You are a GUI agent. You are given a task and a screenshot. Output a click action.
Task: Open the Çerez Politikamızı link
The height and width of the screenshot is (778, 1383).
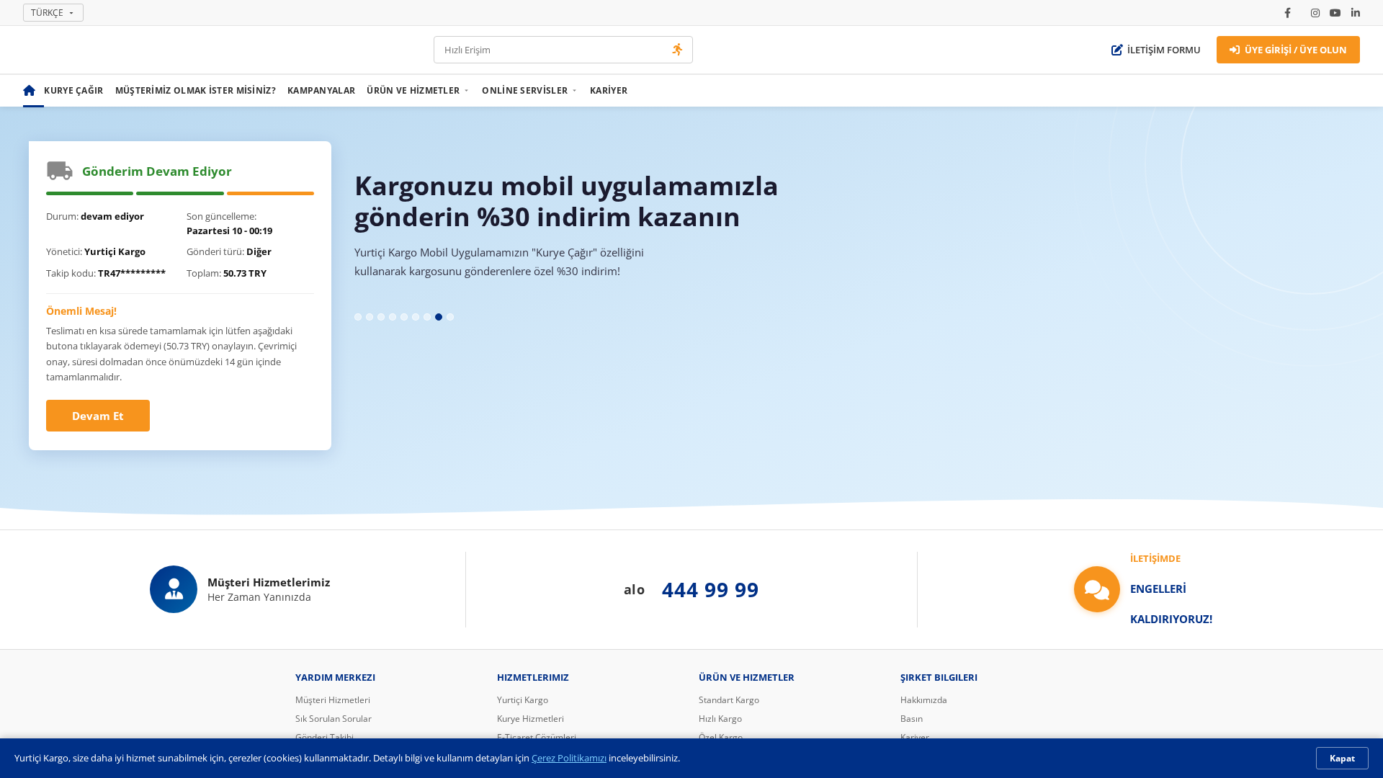[569, 758]
